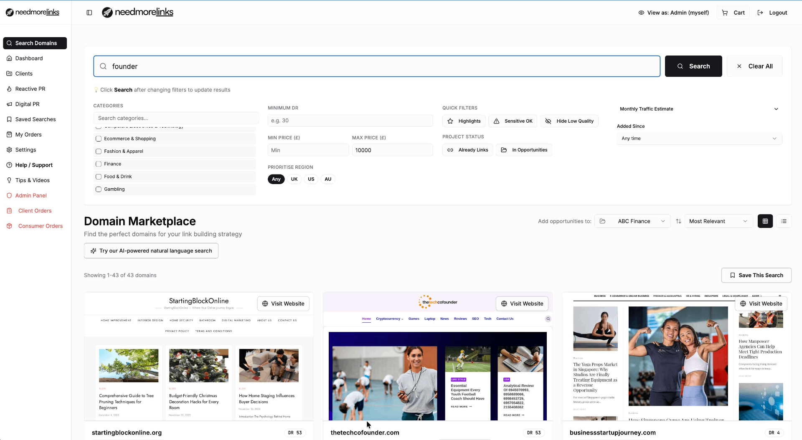Click the Reactive PR flame icon

(9, 89)
